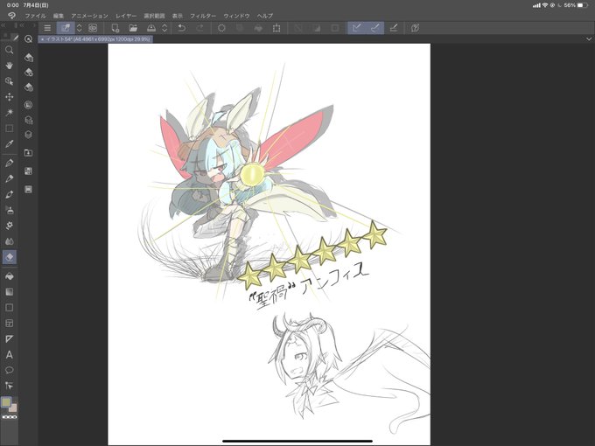Open the フィルター menu
The image size is (595, 446).
pyautogui.click(x=203, y=16)
